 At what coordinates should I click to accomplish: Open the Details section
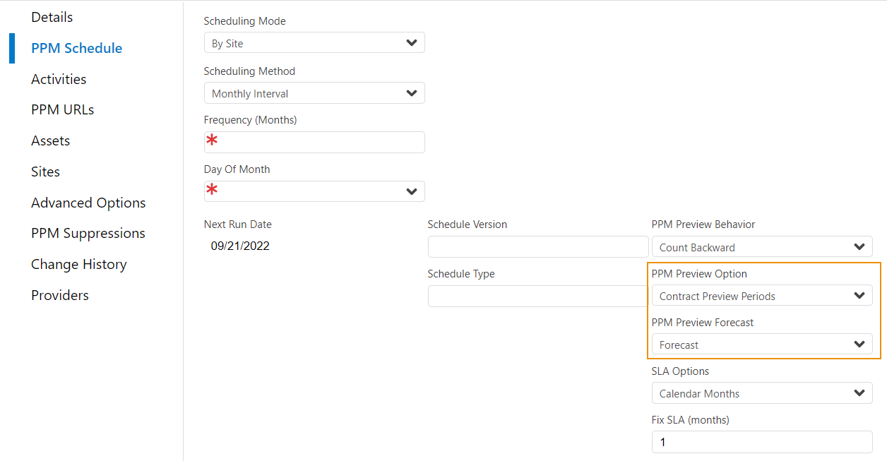52,17
